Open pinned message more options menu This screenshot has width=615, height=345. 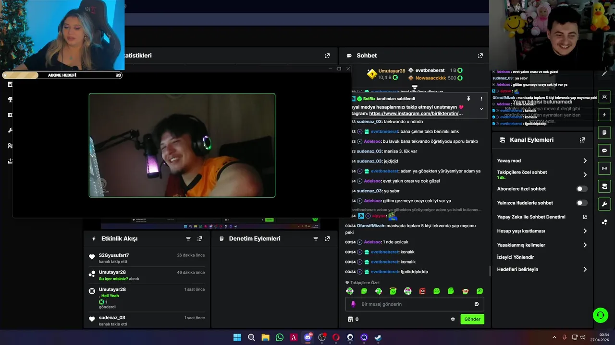(481, 99)
